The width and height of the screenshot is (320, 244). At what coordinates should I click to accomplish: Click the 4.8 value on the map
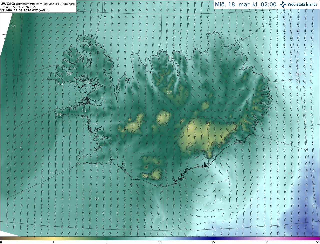pyautogui.click(x=84, y=110)
